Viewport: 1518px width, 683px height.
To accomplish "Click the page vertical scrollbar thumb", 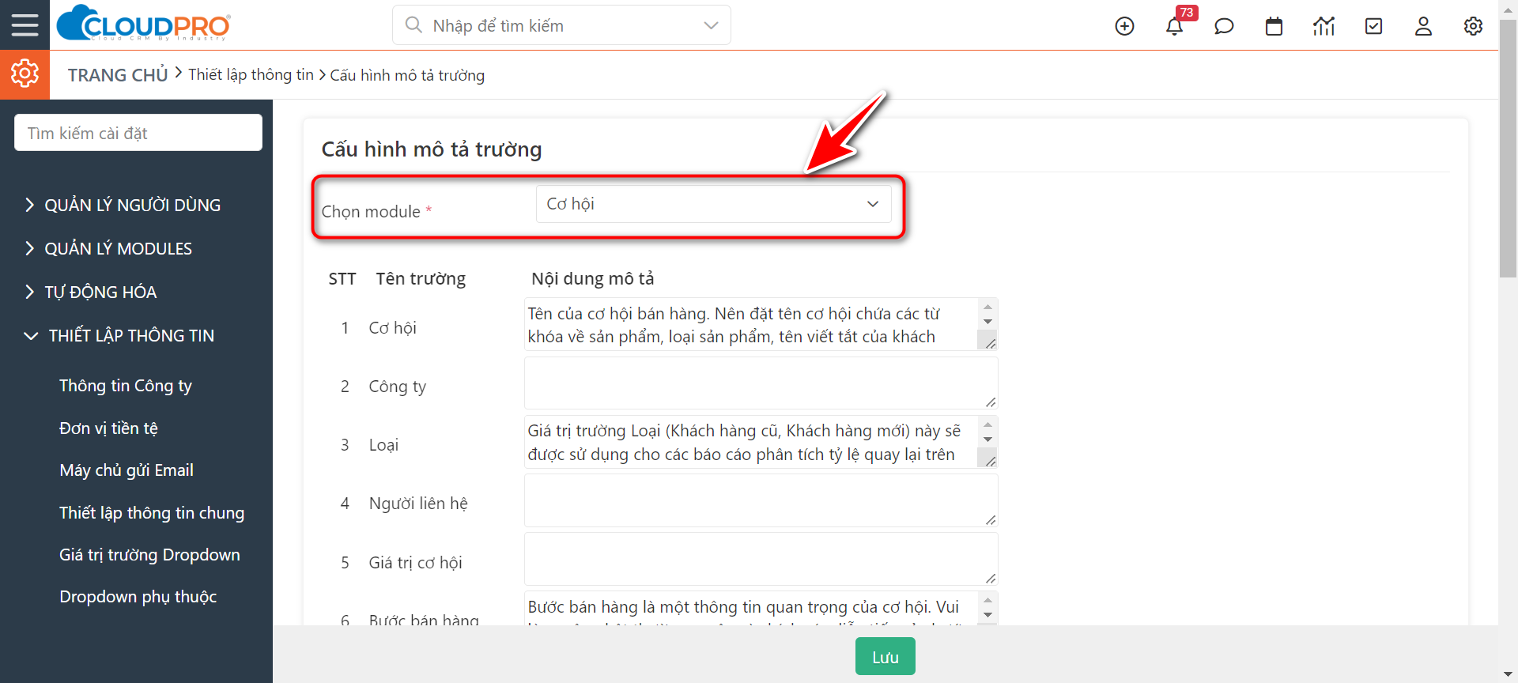I will pyautogui.click(x=1508, y=150).
